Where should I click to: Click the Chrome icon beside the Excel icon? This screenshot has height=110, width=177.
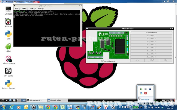coord(55,108)
